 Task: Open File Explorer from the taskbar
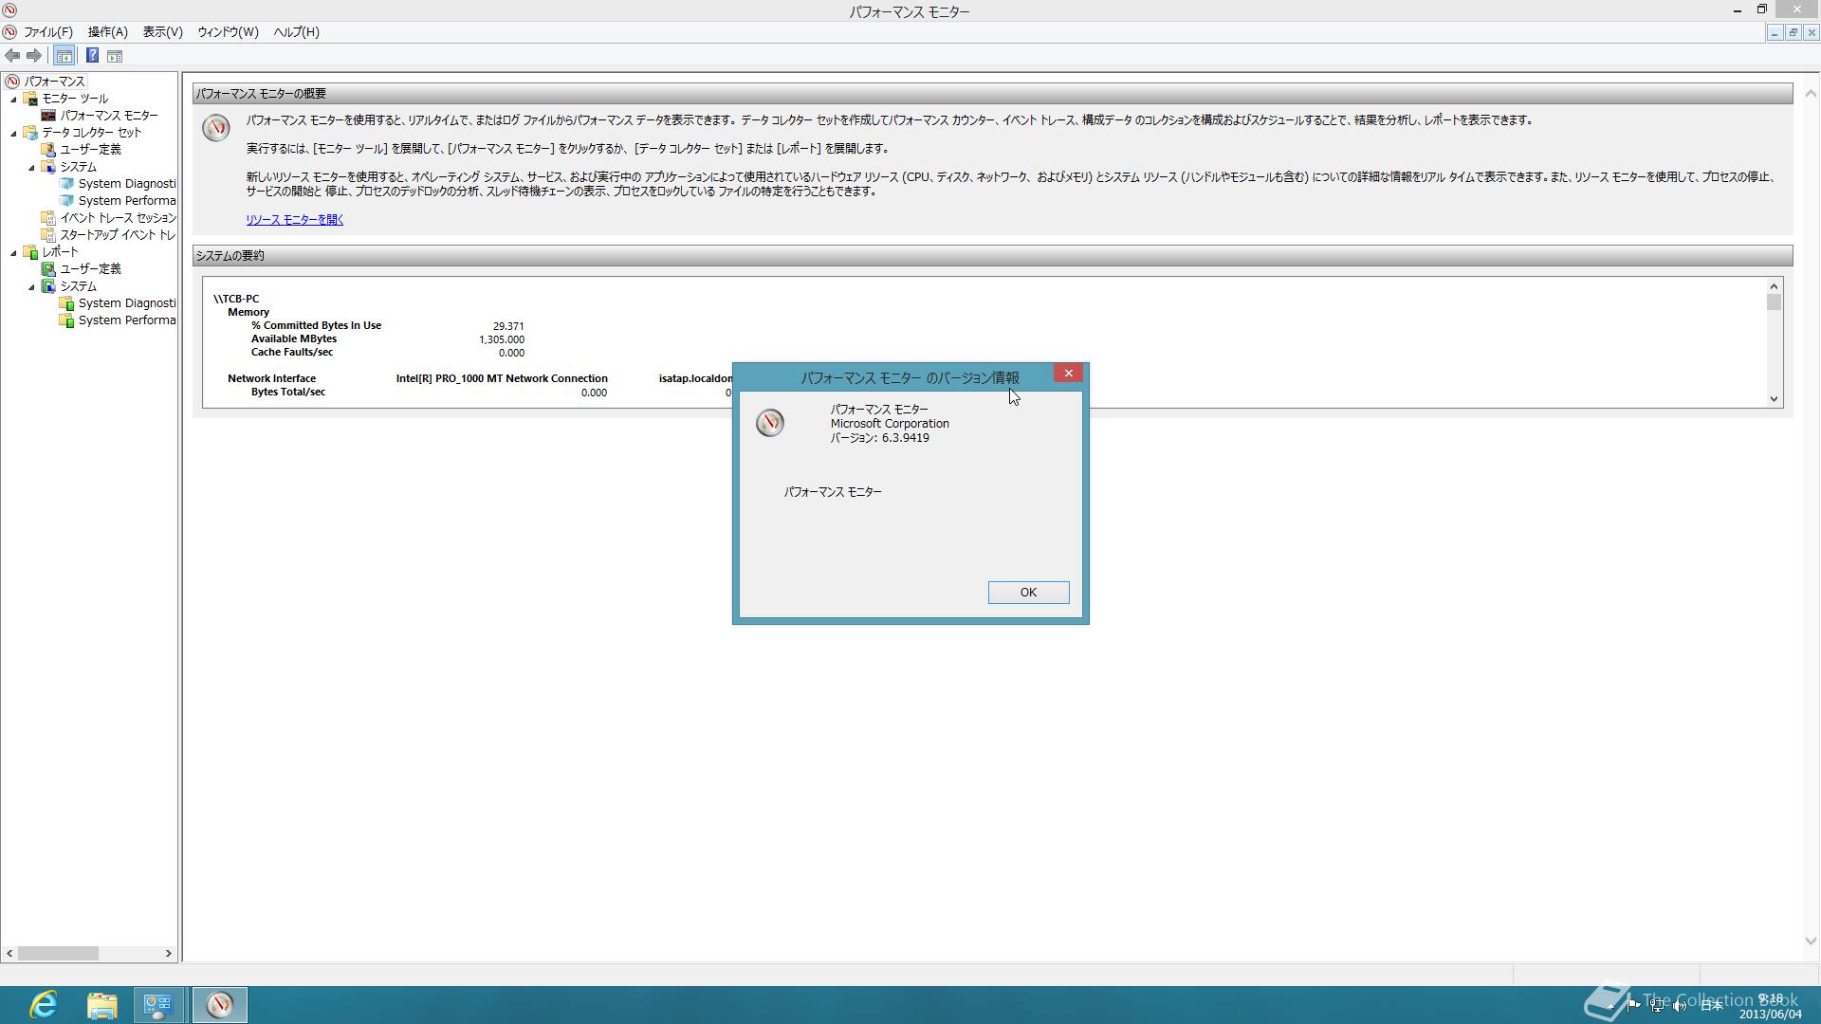click(101, 1004)
